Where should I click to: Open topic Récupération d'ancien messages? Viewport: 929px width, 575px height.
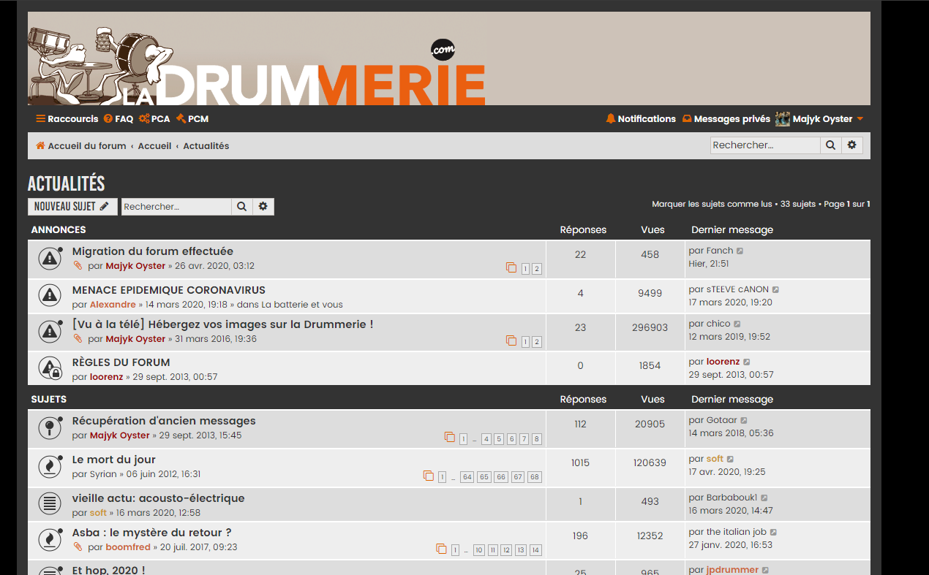click(164, 421)
